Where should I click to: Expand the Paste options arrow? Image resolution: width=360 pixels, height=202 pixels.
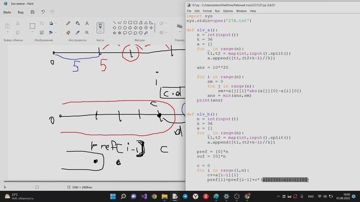7,33
